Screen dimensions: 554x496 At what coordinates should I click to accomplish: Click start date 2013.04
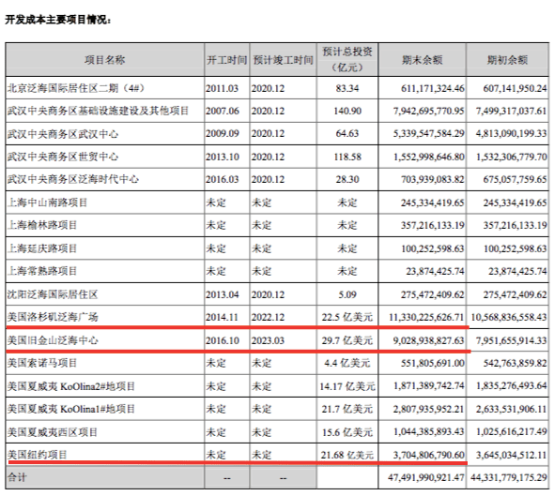223,294
